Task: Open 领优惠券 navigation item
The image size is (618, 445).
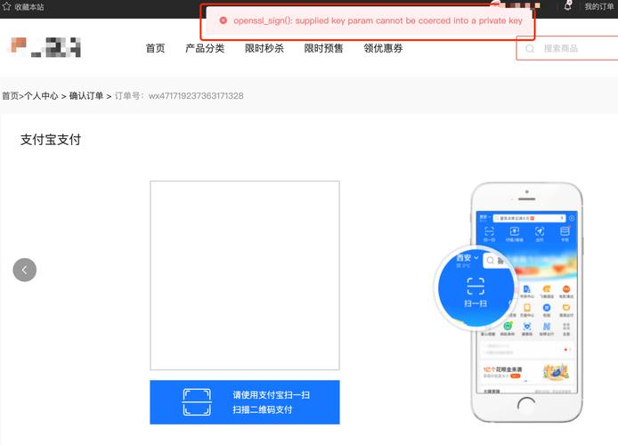Action: pyautogui.click(x=383, y=48)
